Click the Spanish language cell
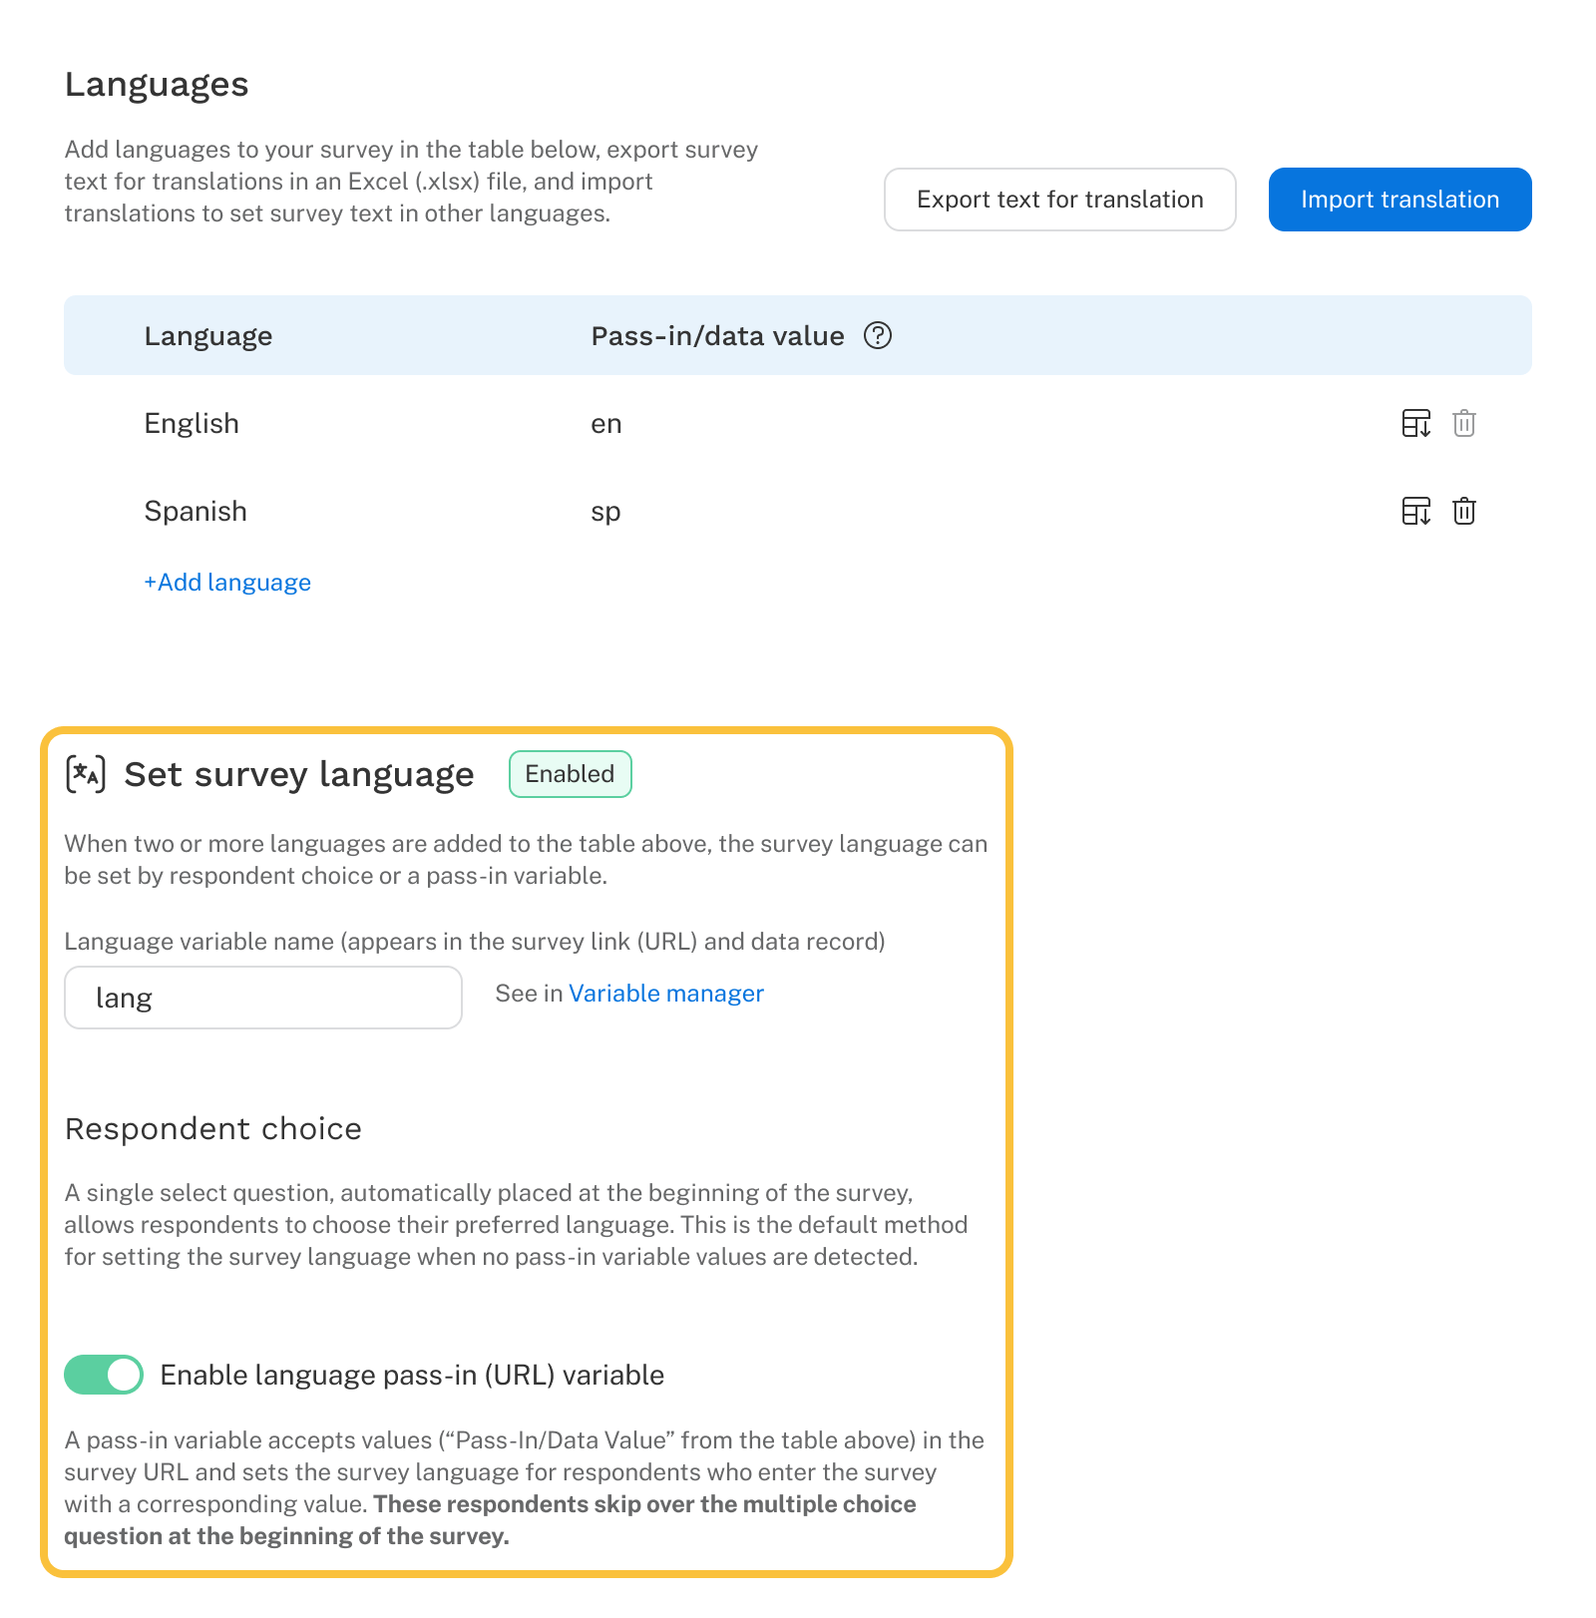The width and height of the screenshot is (1596, 1618). pyautogui.click(x=196, y=511)
